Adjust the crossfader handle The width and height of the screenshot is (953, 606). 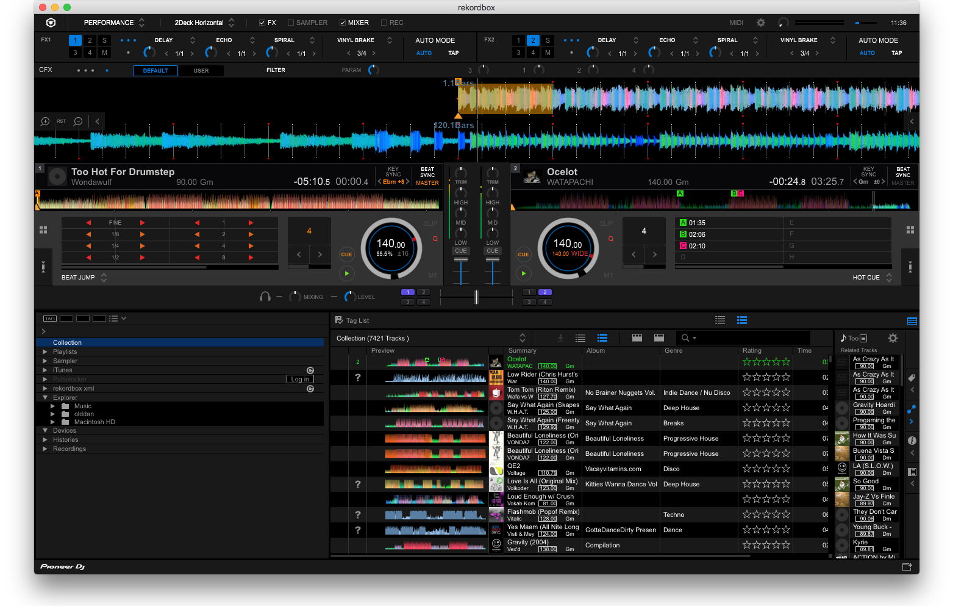476,297
